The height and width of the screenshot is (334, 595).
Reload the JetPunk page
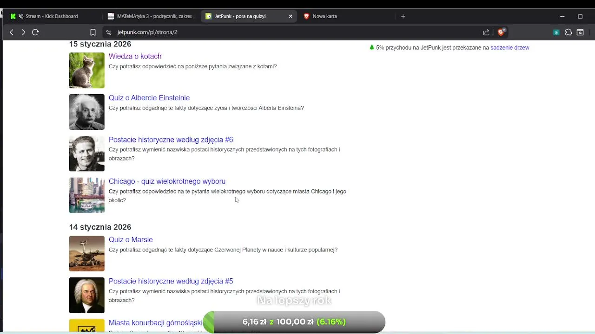coord(35,32)
